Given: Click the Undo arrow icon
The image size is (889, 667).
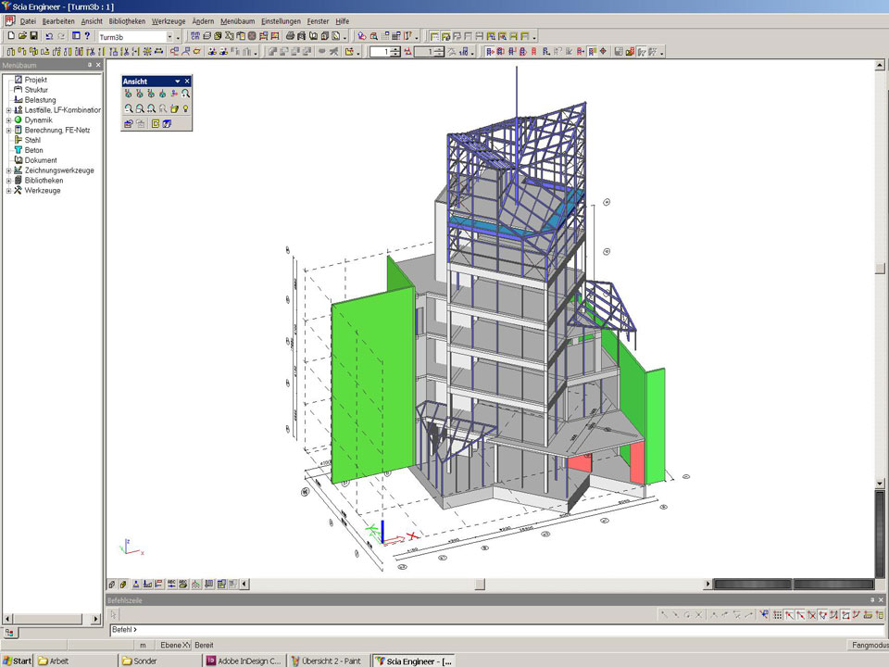Looking at the screenshot, I should point(49,36).
